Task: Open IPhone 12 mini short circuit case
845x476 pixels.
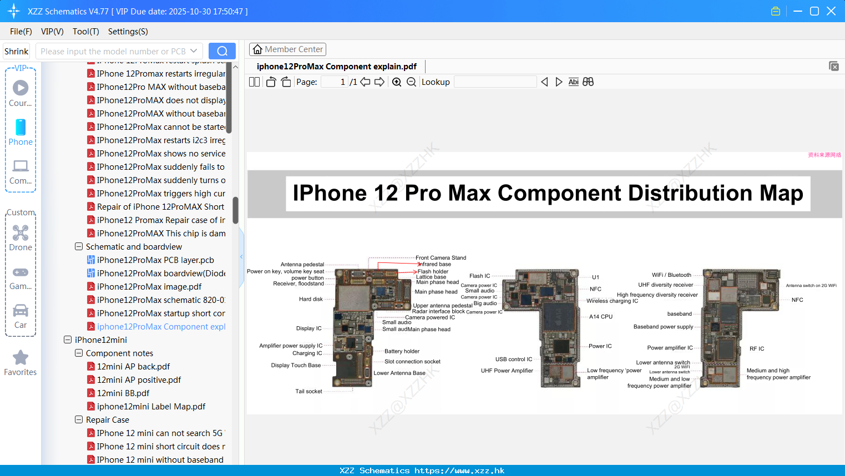Action: [156, 447]
